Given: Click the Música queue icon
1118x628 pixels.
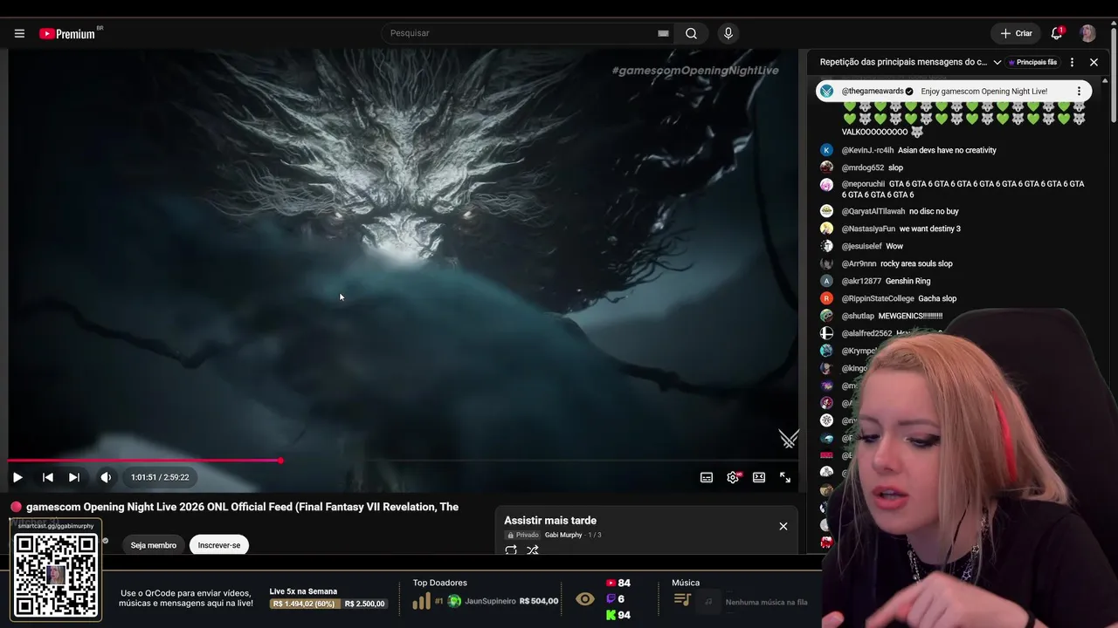Looking at the screenshot, I should pos(683,600).
